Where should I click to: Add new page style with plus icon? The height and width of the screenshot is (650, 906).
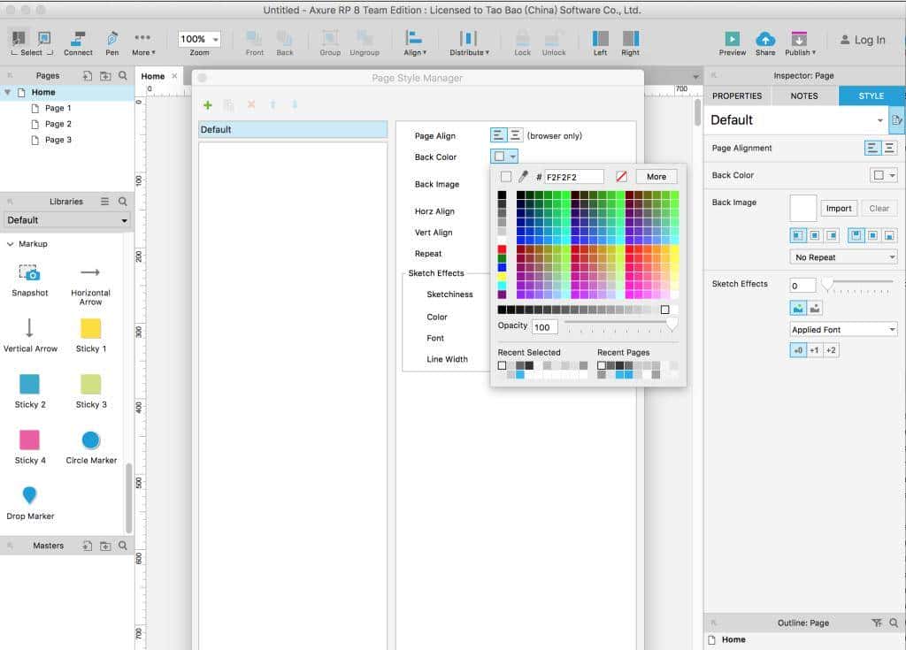click(x=208, y=105)
